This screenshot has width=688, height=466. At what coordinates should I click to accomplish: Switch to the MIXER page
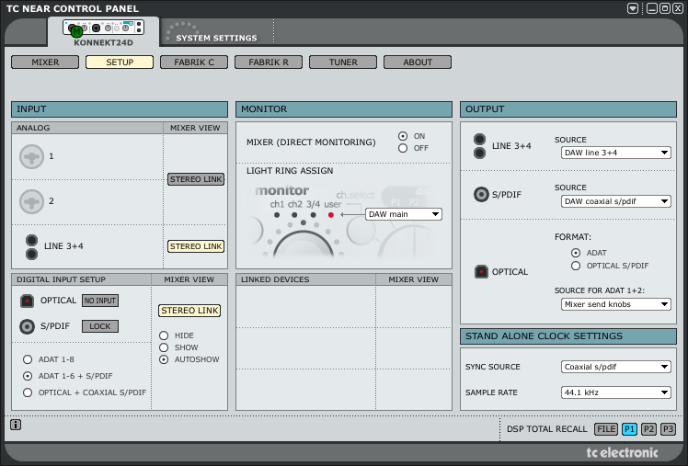tap(45, 63)
